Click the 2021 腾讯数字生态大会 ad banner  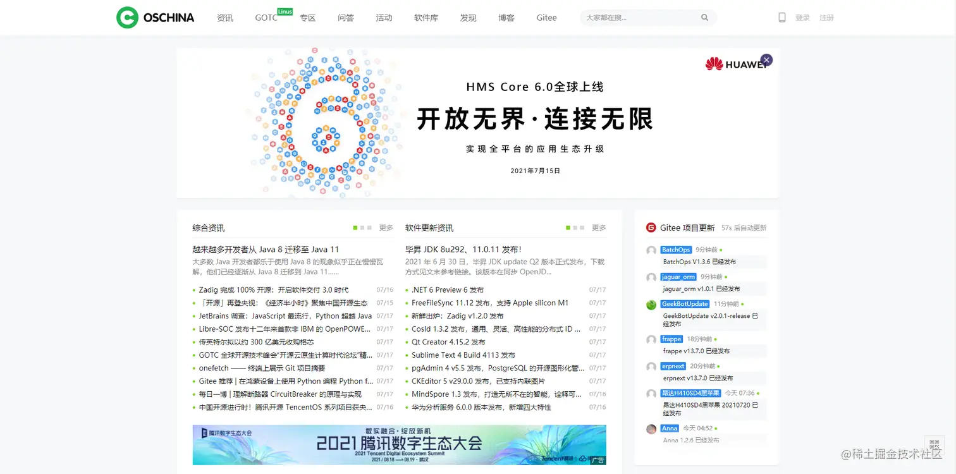(400, 445)
